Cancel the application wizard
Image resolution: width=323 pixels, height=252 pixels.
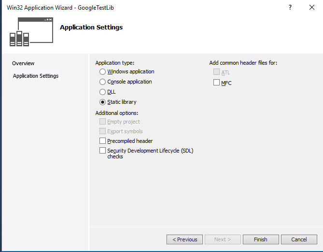pyautogui.click(x=299, y=239)
